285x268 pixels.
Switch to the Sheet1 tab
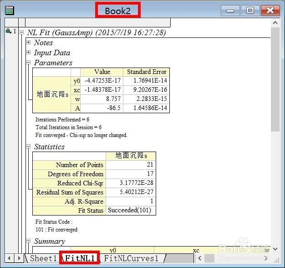[x=43, y=258]
